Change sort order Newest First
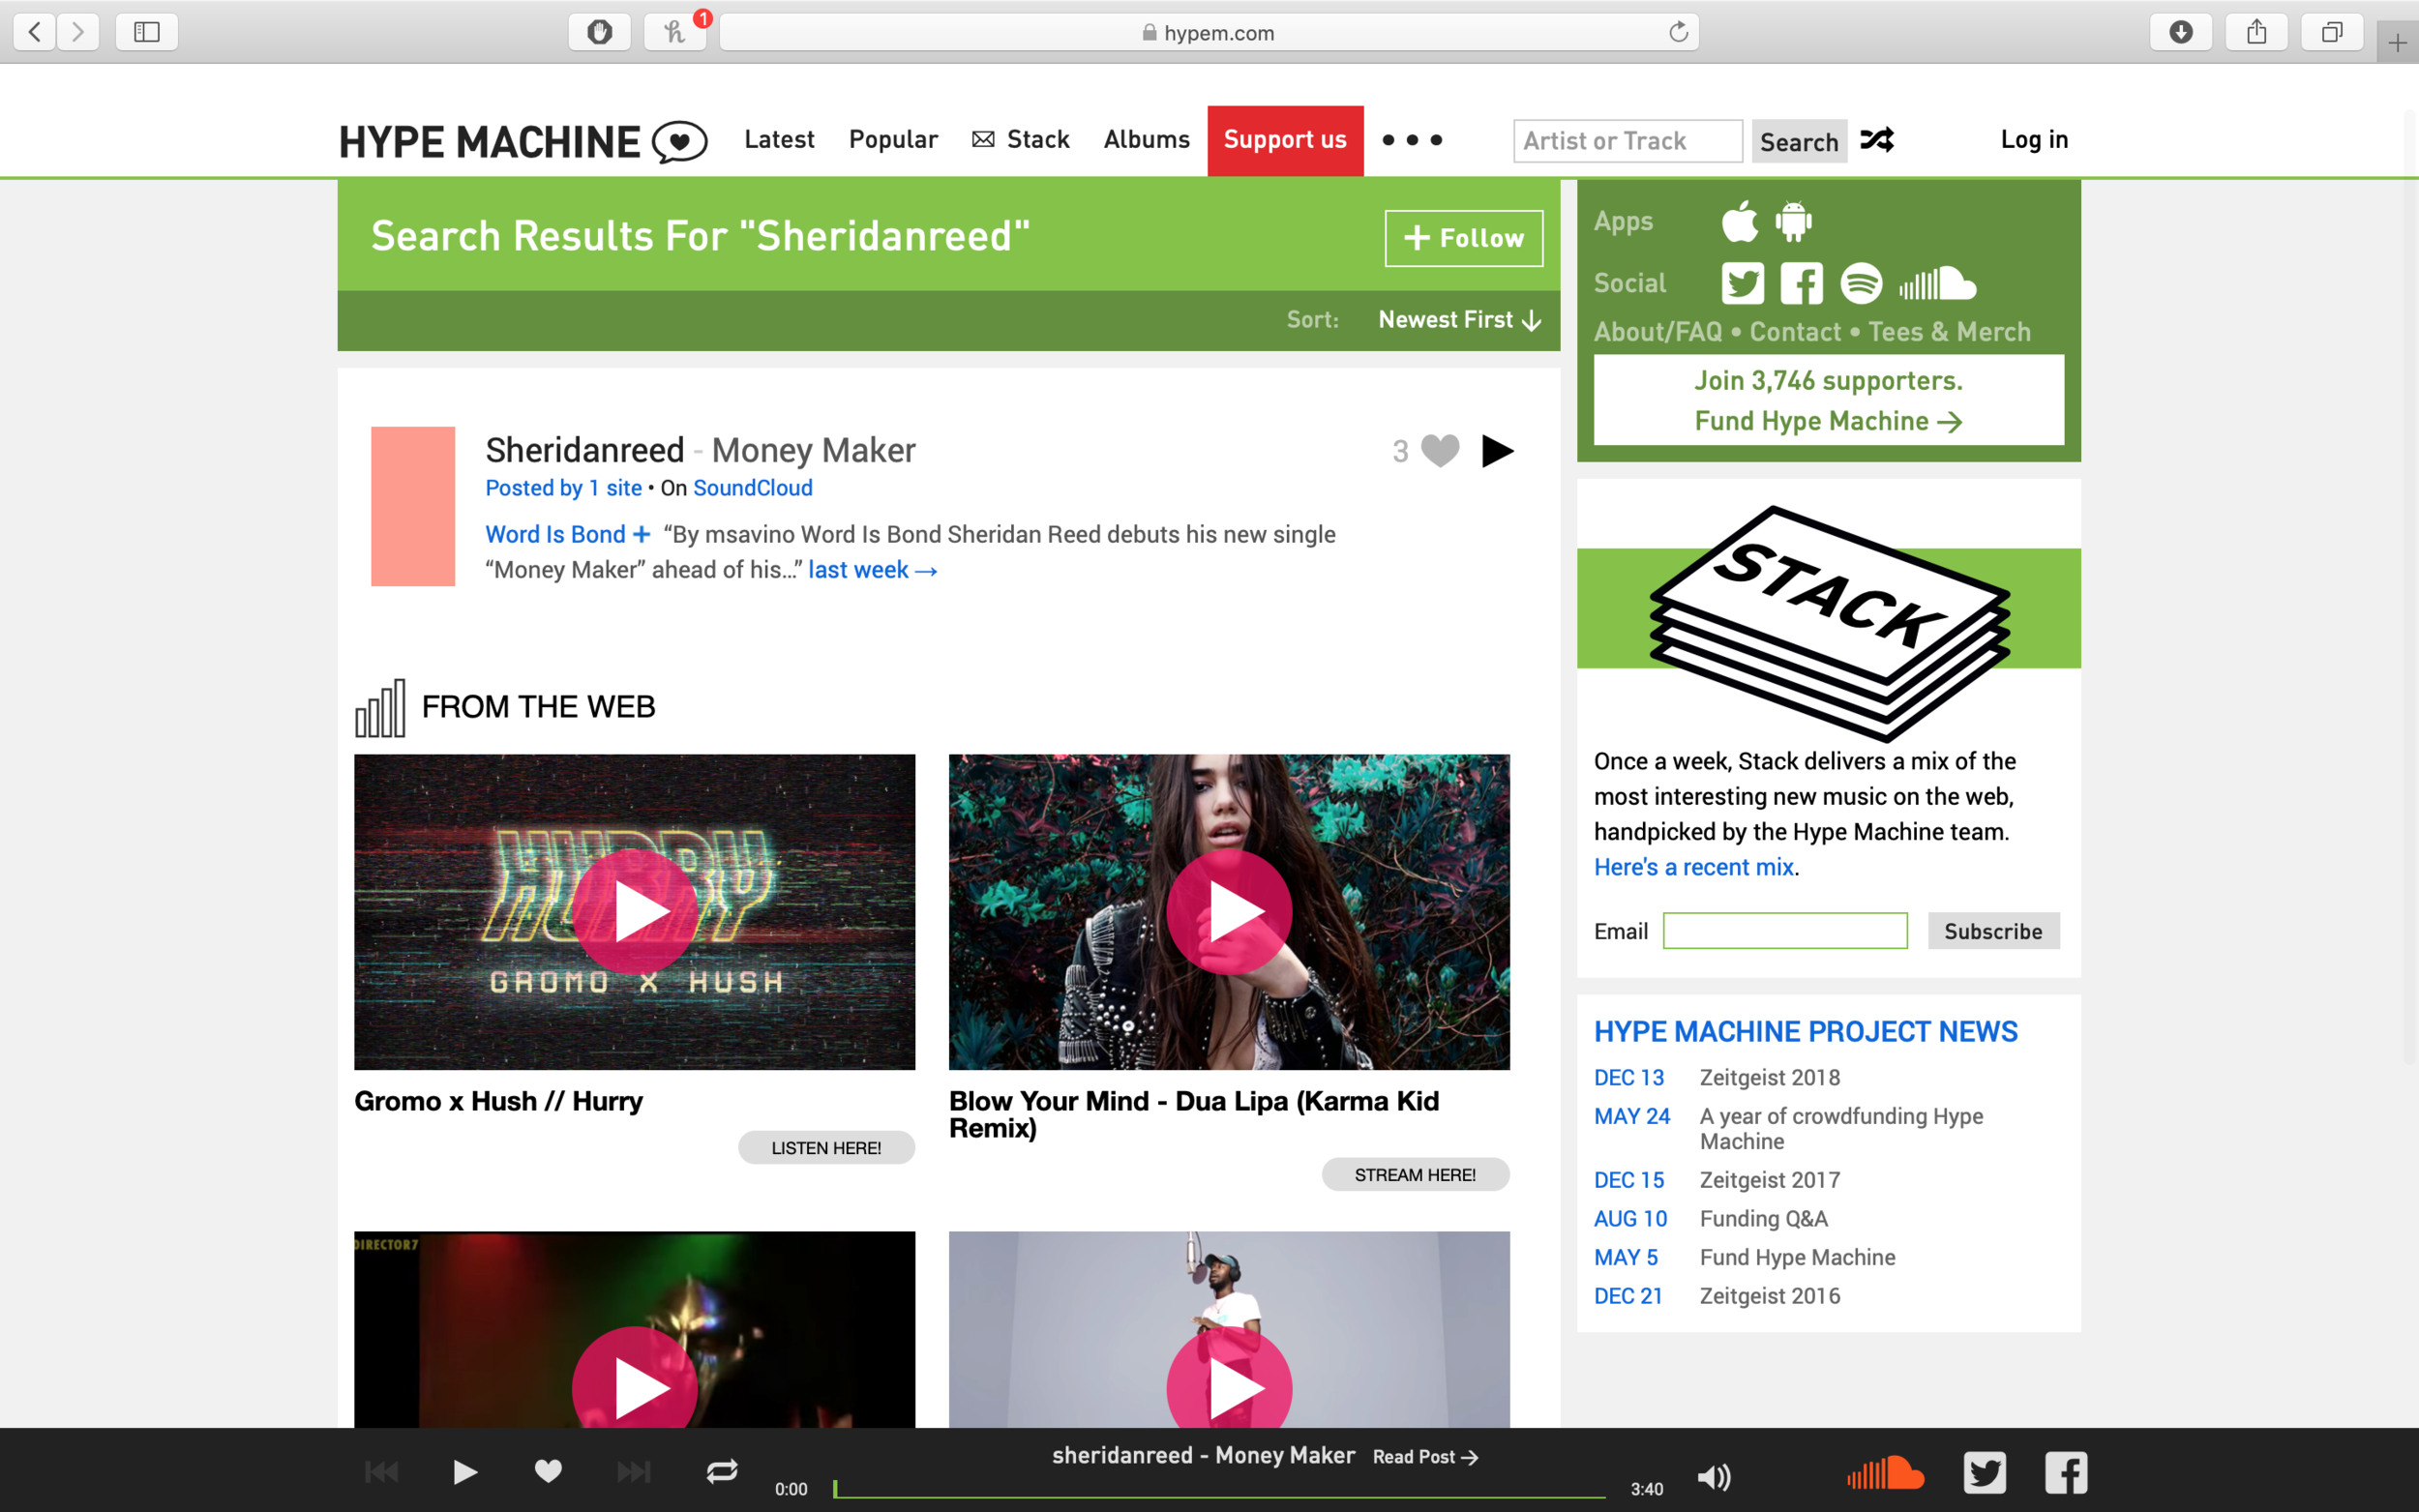The width and height of the screenshot is (2419, 1512). 1460,320
